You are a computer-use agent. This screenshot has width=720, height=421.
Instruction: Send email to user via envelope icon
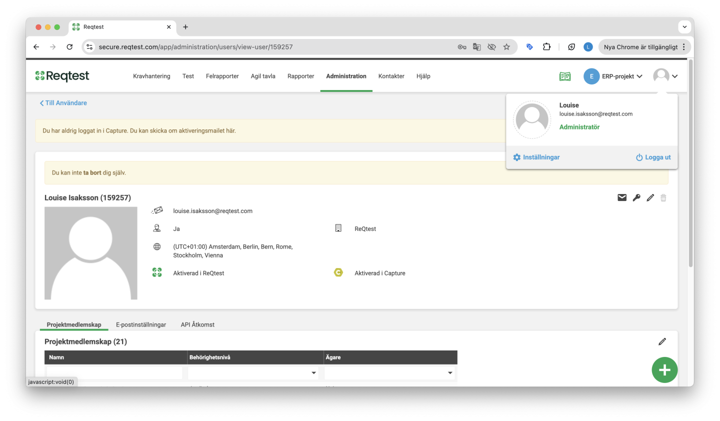click(622, 197)
